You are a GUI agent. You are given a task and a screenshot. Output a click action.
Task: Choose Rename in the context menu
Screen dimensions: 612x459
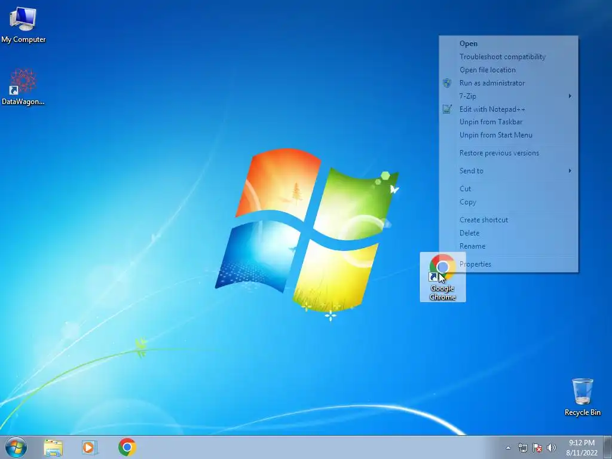pos(509,246)
